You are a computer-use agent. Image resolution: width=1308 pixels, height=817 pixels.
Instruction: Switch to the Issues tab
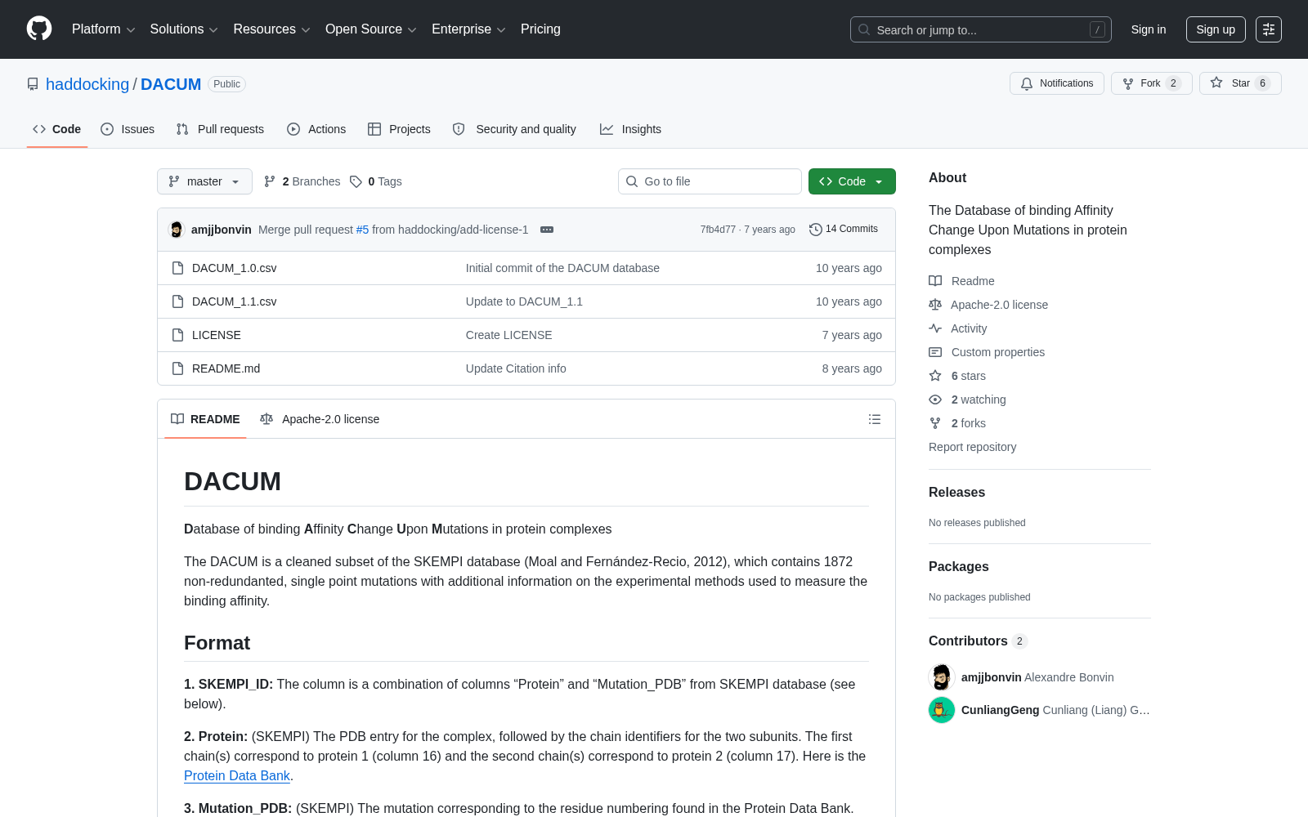(128, 129)
